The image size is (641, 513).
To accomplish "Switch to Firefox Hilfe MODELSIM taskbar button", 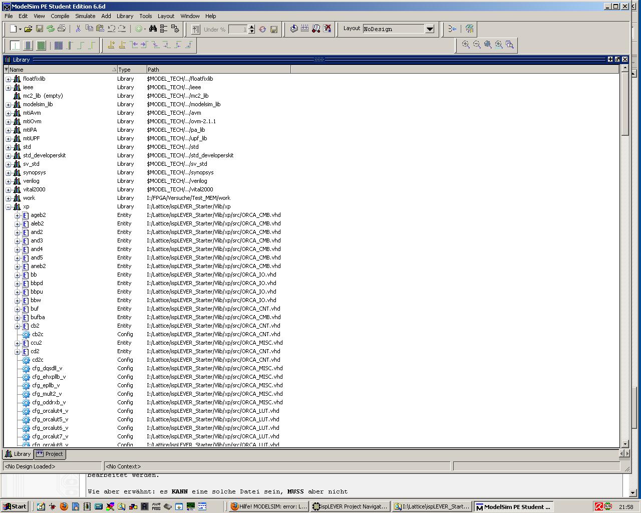I will [x=269, y=506].
